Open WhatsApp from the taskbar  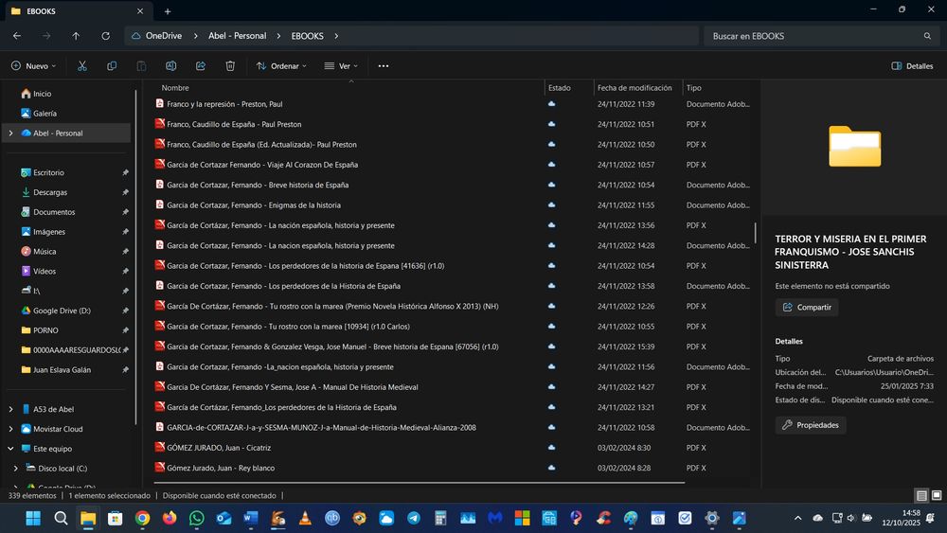(x=197, y=518)
